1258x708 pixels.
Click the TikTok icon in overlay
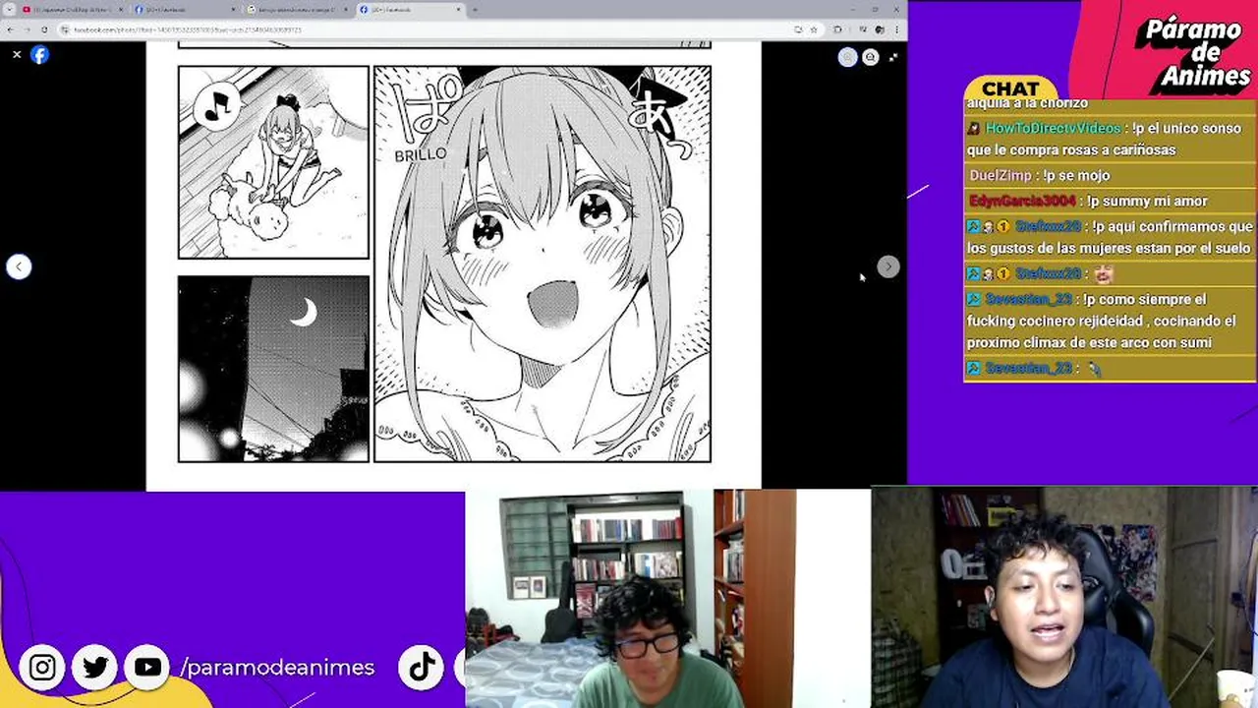[x=422, y=668]
